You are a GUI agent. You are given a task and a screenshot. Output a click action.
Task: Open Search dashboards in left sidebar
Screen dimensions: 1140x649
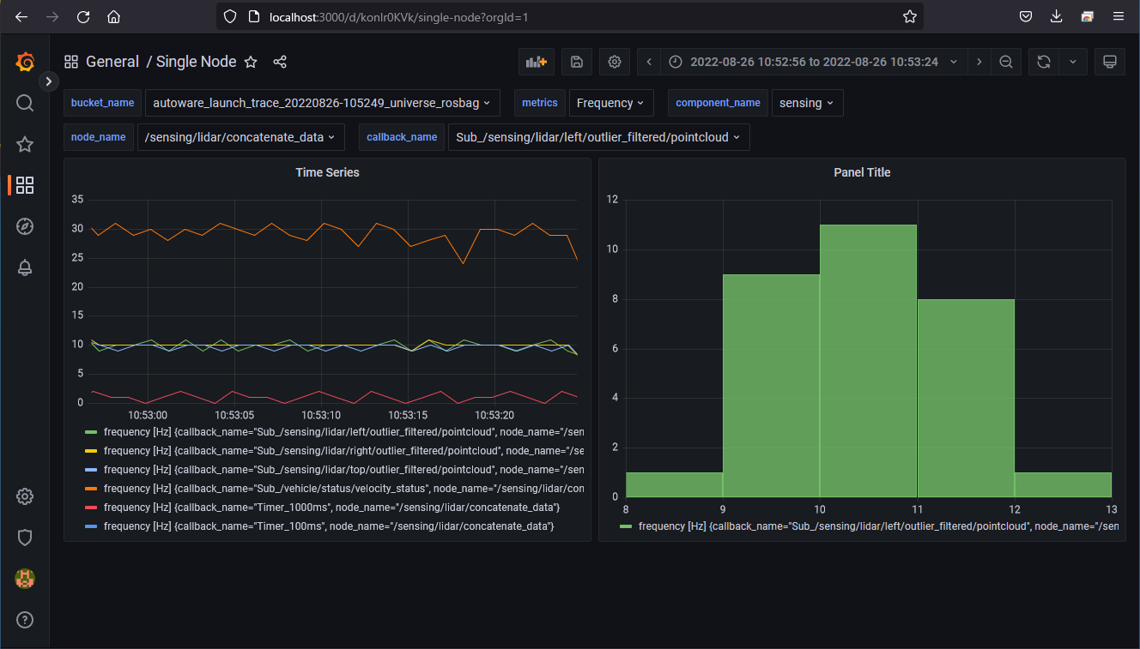coord(24,103)
